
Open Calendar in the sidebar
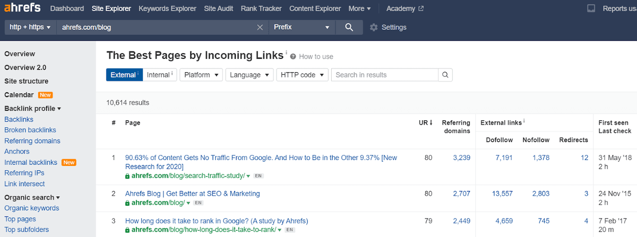(19, 95)
